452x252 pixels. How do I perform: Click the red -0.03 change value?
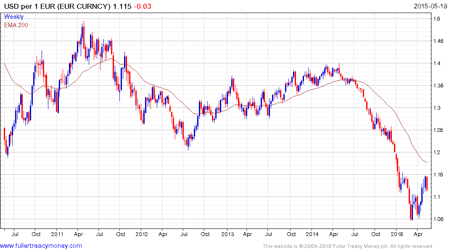pyautogui.click(x=143, y=6)
